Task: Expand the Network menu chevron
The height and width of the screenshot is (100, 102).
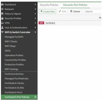Action: pos(35,9)
